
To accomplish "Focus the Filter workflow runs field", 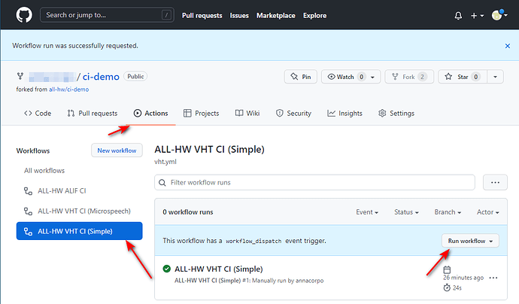I will 314,182.
